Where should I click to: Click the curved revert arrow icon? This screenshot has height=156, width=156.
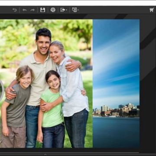[x=14, y=10]
